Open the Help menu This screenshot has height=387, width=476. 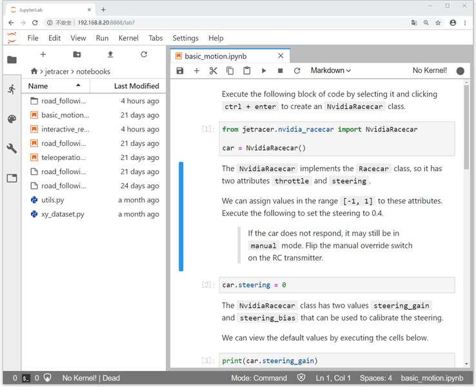216,38
